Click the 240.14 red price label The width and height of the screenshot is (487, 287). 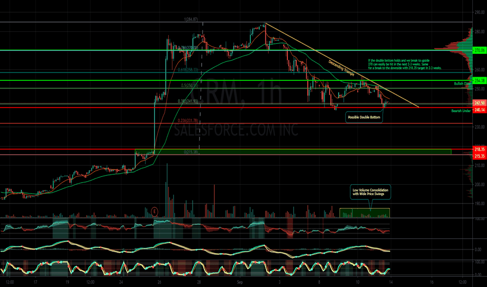pyautogui.click(x=480, y=110)
